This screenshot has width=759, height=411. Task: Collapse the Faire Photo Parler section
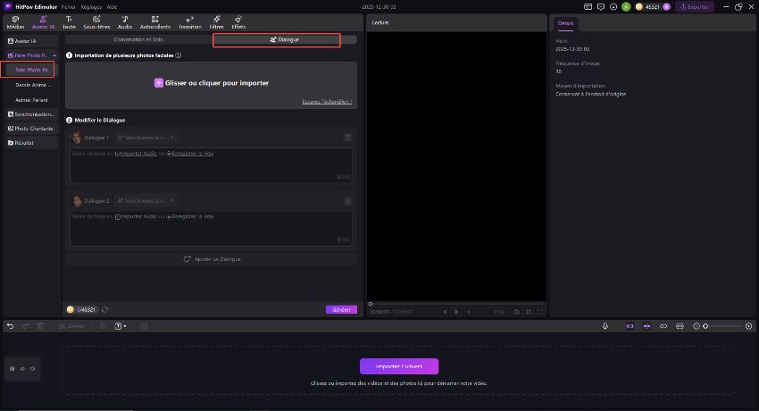55,55
